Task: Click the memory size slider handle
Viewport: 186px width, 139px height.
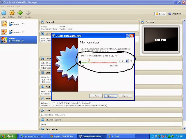Action: pos(88,60)
